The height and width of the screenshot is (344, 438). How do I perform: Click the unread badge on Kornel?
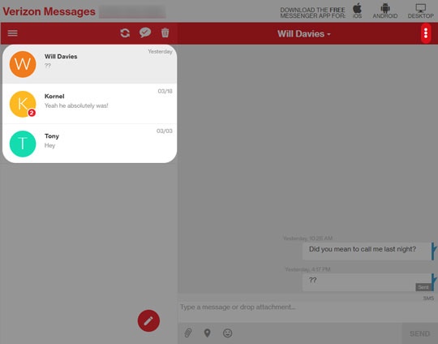32,113
